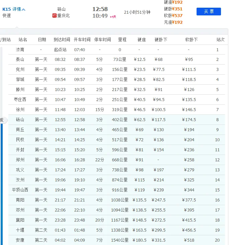Click 郑州 stop duration 22分

pyautogui.click(x=100, y=160)
